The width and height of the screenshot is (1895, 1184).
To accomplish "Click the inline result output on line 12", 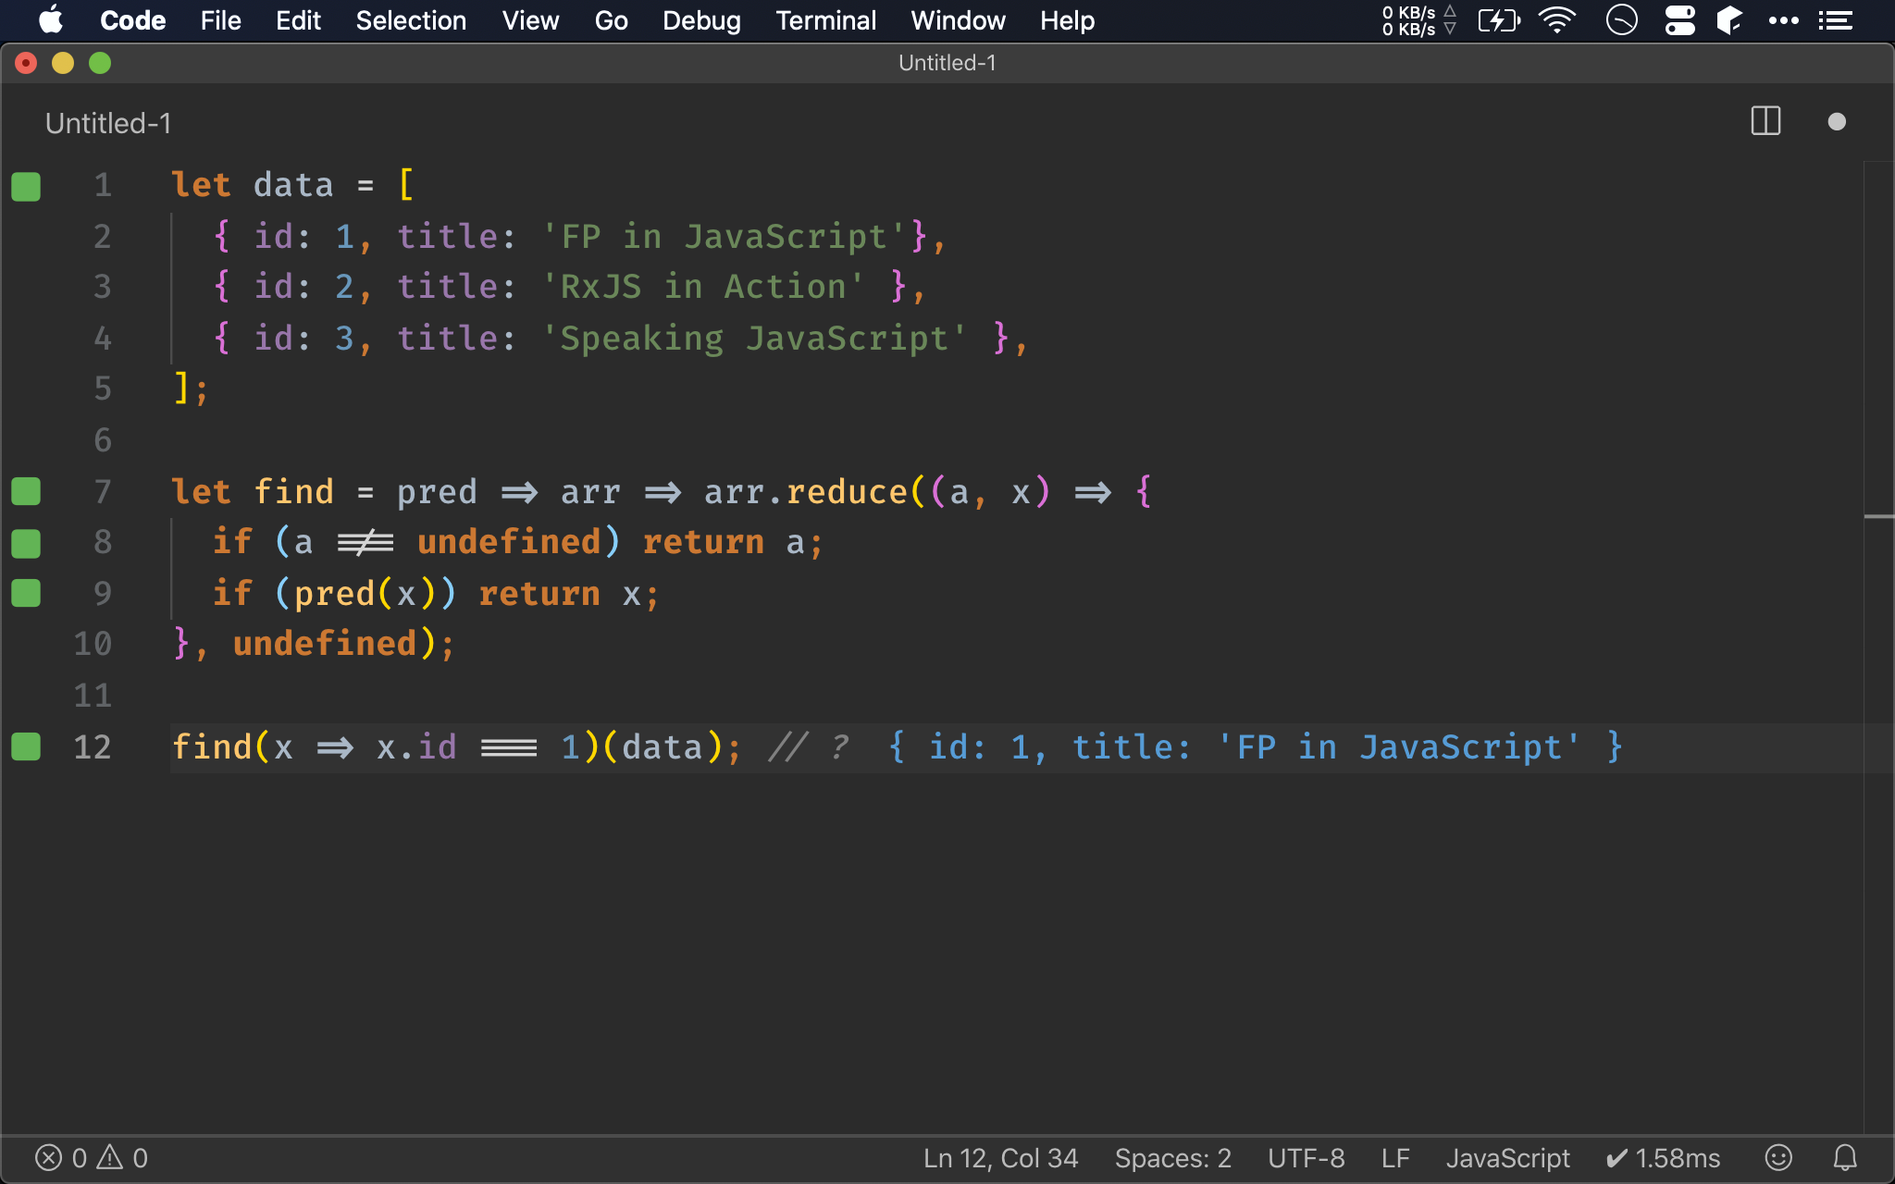I will tap(1255, 746).
